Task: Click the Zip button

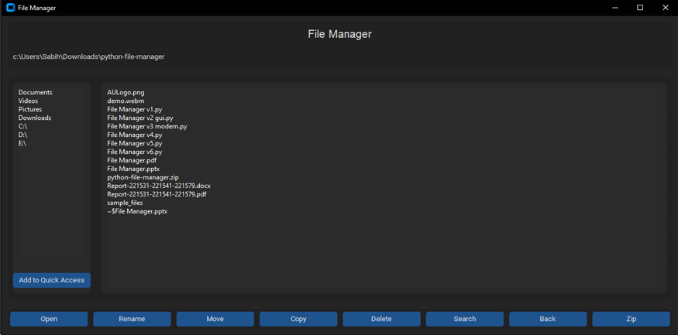Action: 631,319
